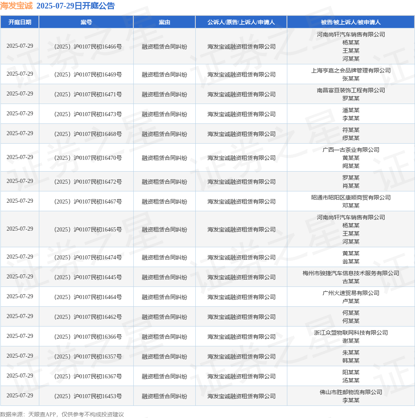This screenshot has width=415, height=418.
Task: Select defendant 缪某某
Action: pyautogui.click(x=351, y=138)
